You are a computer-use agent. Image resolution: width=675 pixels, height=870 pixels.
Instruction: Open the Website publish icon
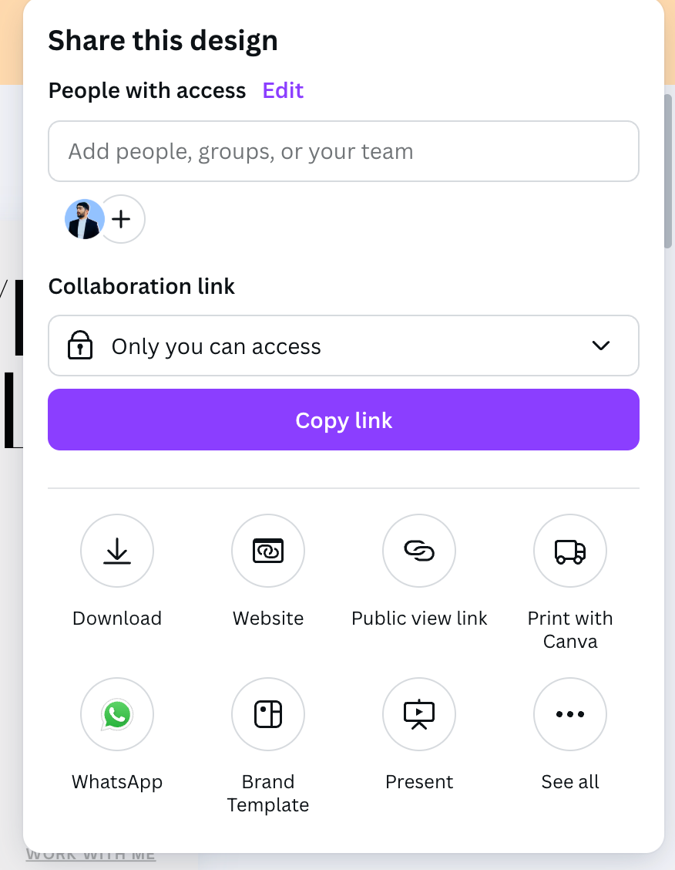pyautogui.click(x=268, y=551)
